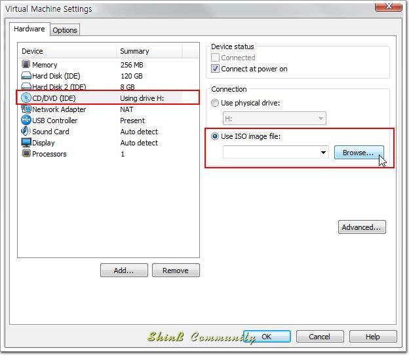Click the 120 GB summary value
409x355 pixels.
132,76
